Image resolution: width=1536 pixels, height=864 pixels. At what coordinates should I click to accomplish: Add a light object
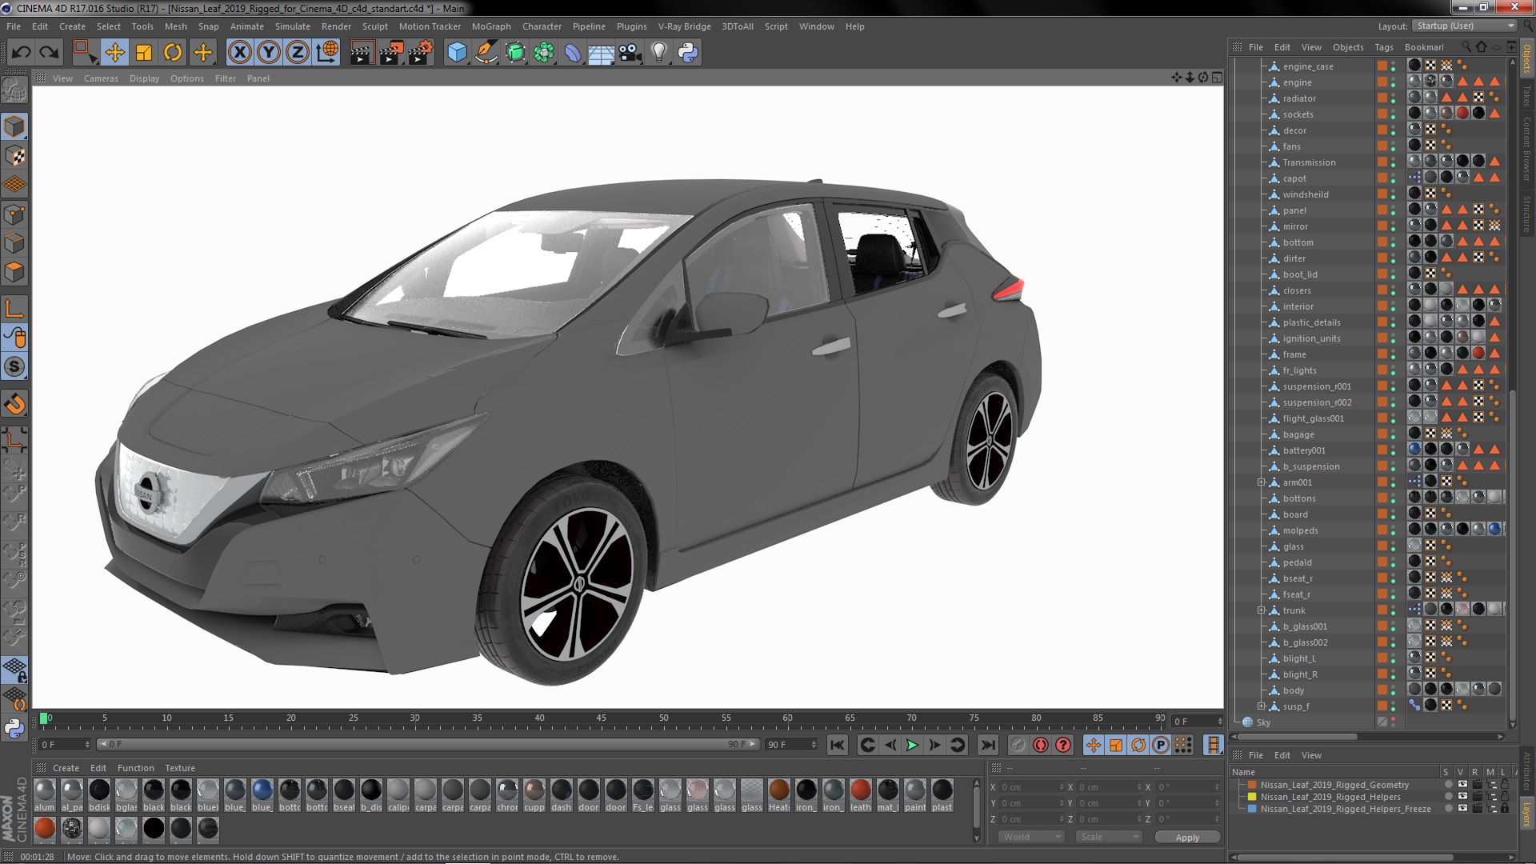pyautogui.click(x=659, y=53)
